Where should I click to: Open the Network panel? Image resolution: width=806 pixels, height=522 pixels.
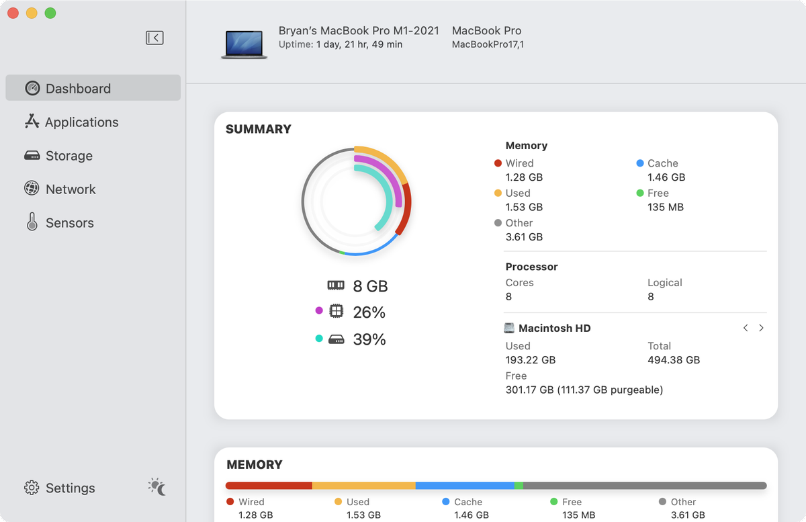(70, 189)
